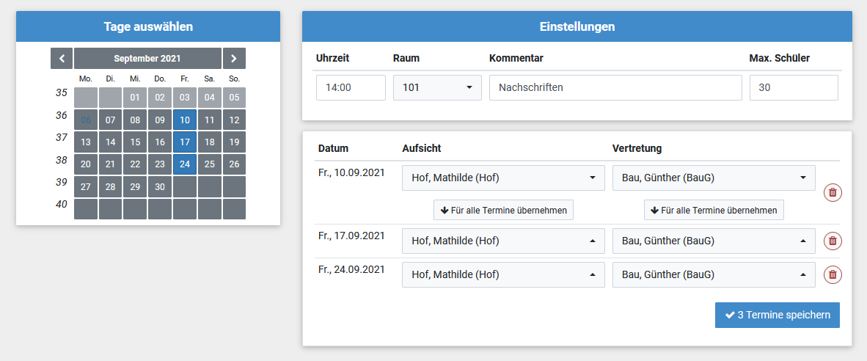Go to next month in calendar
Image resolution: width=867 pixels, height=361 pixels.
(234, 58)
